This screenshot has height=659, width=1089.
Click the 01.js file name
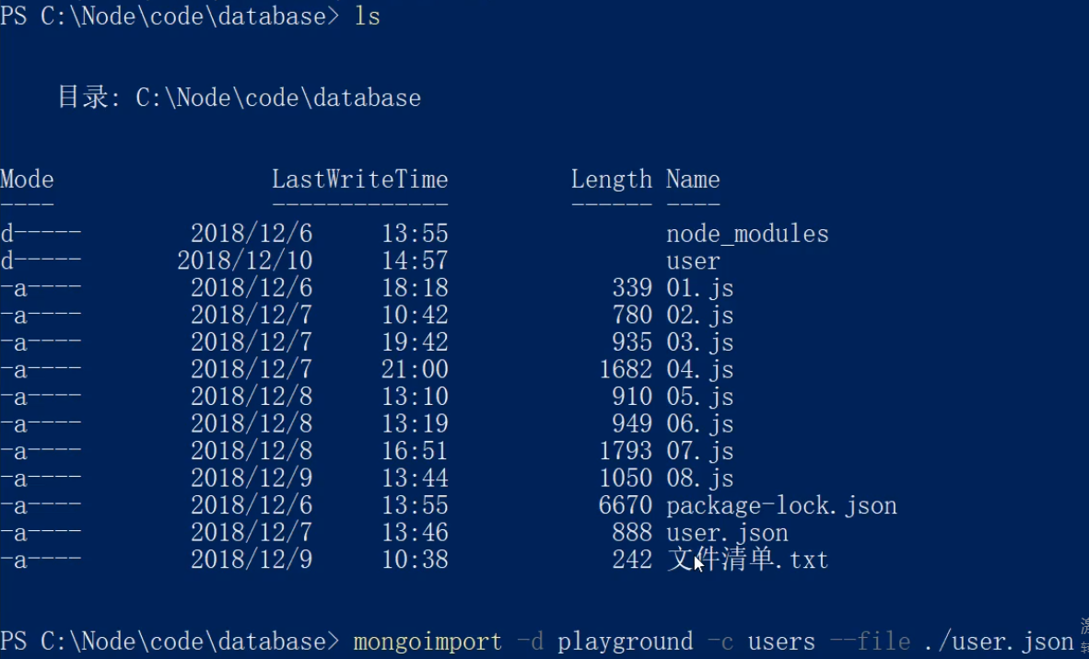699,288
